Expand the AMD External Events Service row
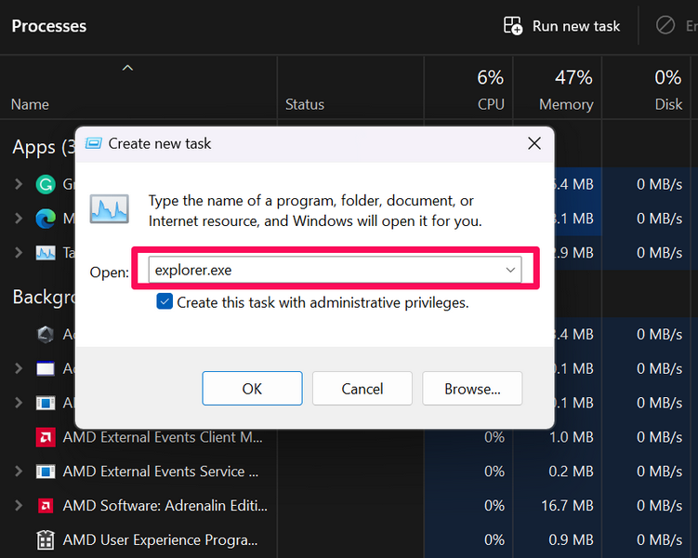 (x=19, y=472)
